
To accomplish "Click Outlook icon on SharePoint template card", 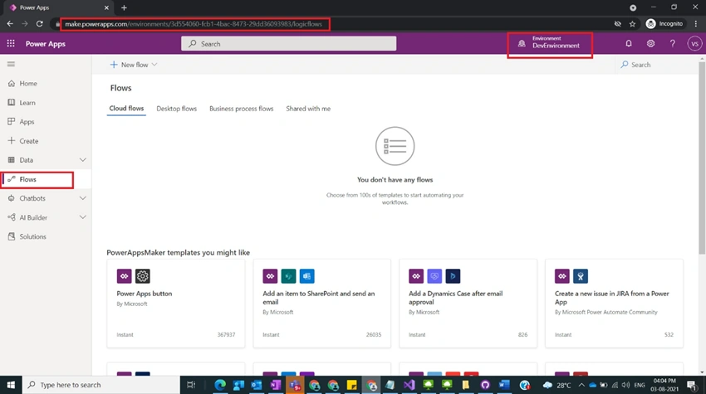I will click(306, 276).
